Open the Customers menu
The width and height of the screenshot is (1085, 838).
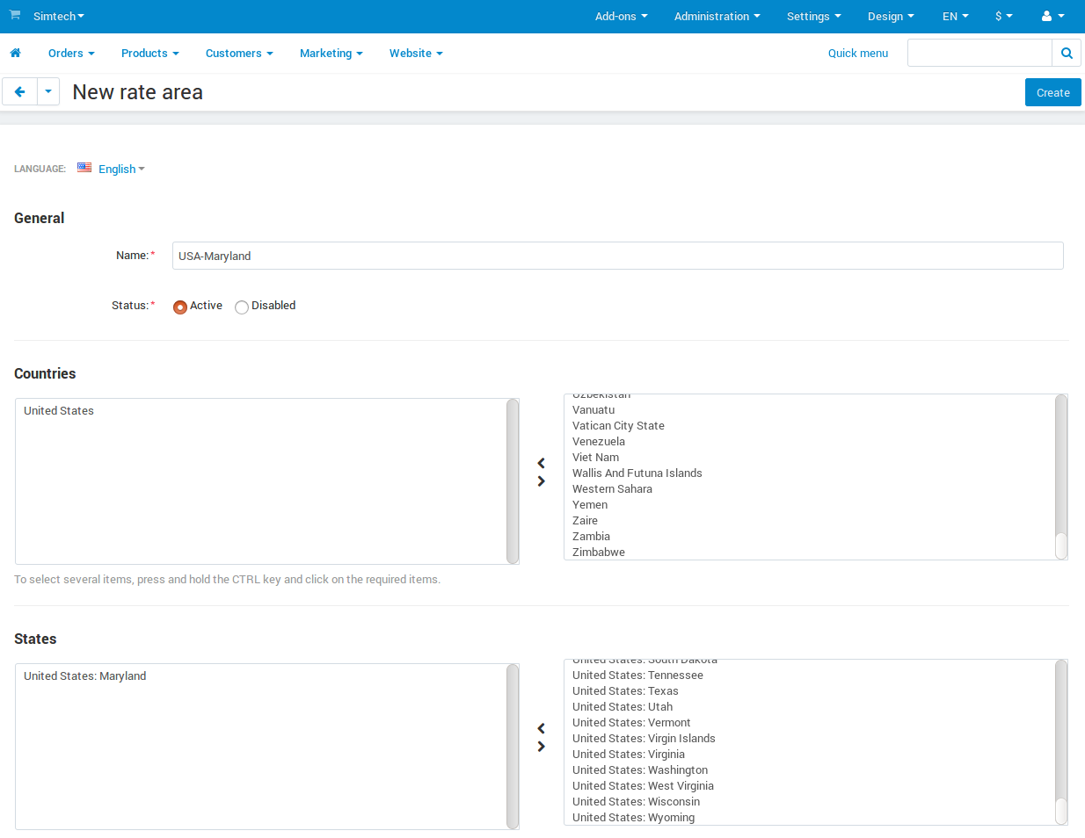(239, 54)
